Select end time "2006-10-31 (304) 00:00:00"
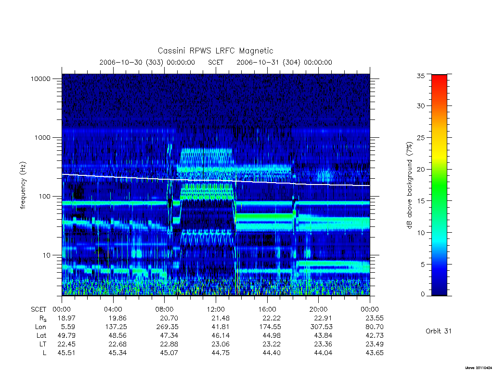The image size is (493, 370). 284,62
